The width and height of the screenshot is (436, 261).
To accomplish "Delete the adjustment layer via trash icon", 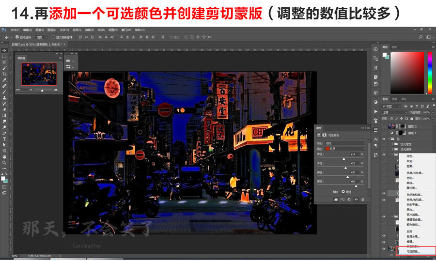I will (362, 200).
